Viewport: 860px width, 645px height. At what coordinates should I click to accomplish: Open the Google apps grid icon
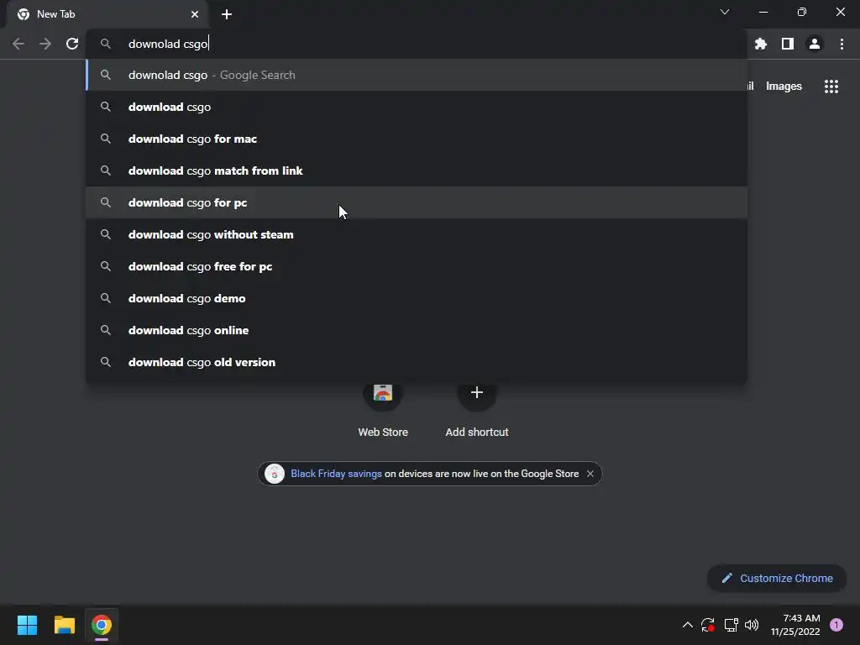(831, 87)
